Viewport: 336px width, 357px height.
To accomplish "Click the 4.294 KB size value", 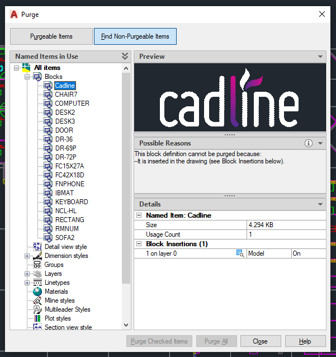I will [x=261, y=225].
